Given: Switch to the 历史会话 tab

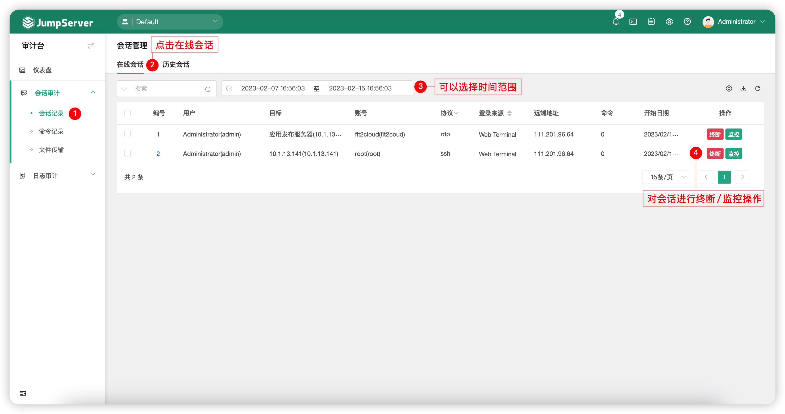Looking at the screenshot, I should click(176, 64).
